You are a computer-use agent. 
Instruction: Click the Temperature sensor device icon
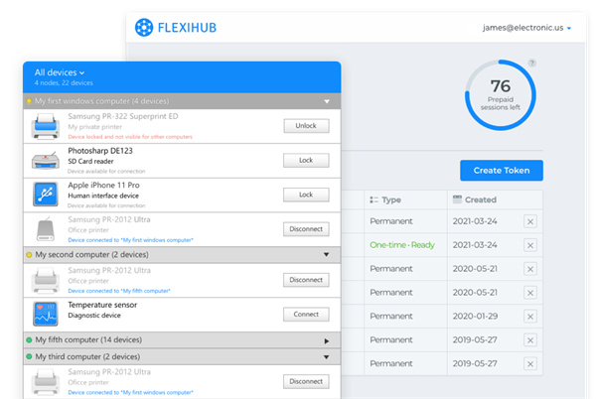pos(44,313)
